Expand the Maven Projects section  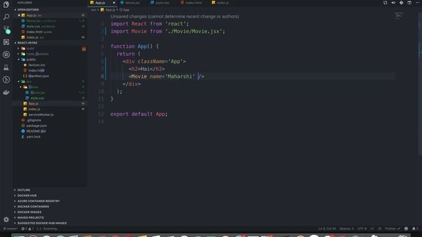click(x=30, y=218)
